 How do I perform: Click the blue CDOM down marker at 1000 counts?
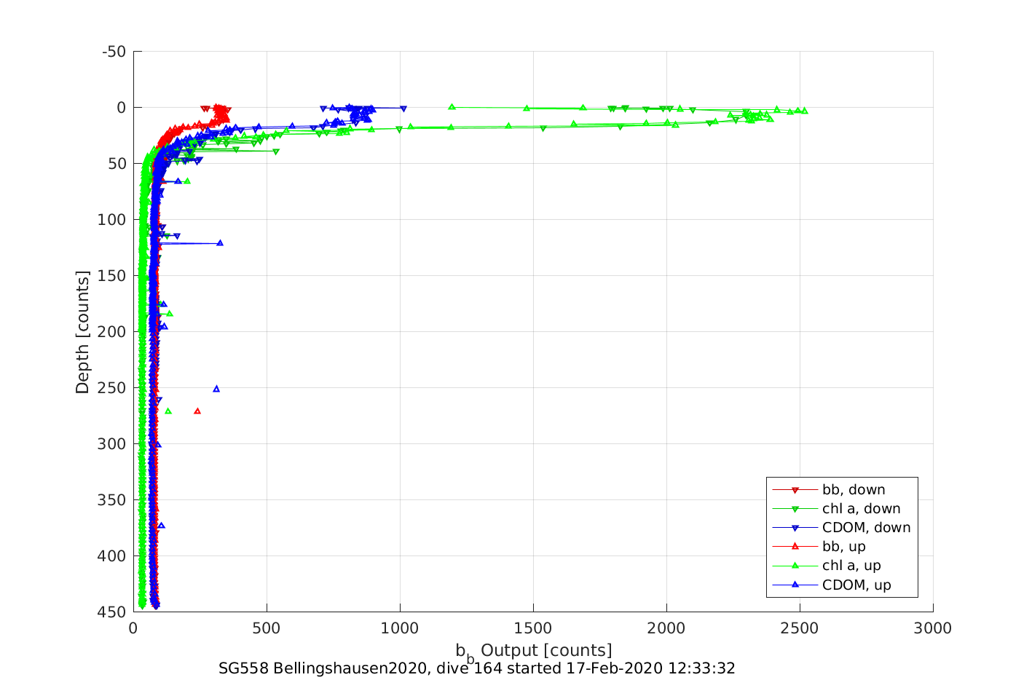coord(403,108)
